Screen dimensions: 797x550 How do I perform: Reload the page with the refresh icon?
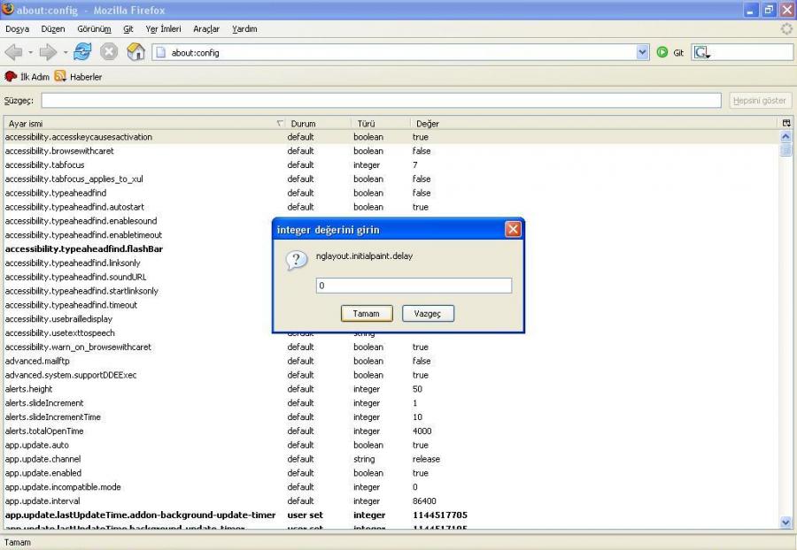pyautogui.click(x=82, y=52)
